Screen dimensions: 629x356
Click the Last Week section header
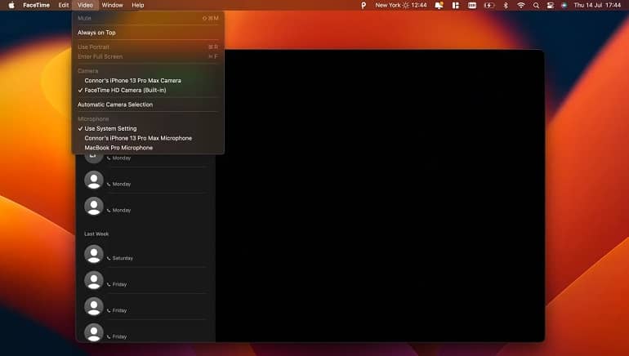(96, 234)
